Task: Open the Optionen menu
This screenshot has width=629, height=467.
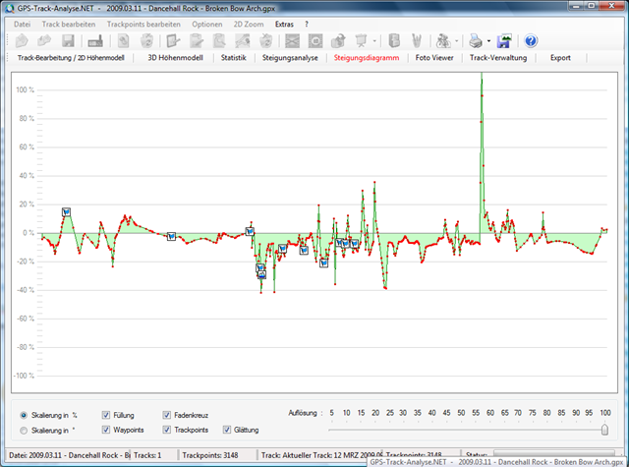Action: tap(206, 23)
